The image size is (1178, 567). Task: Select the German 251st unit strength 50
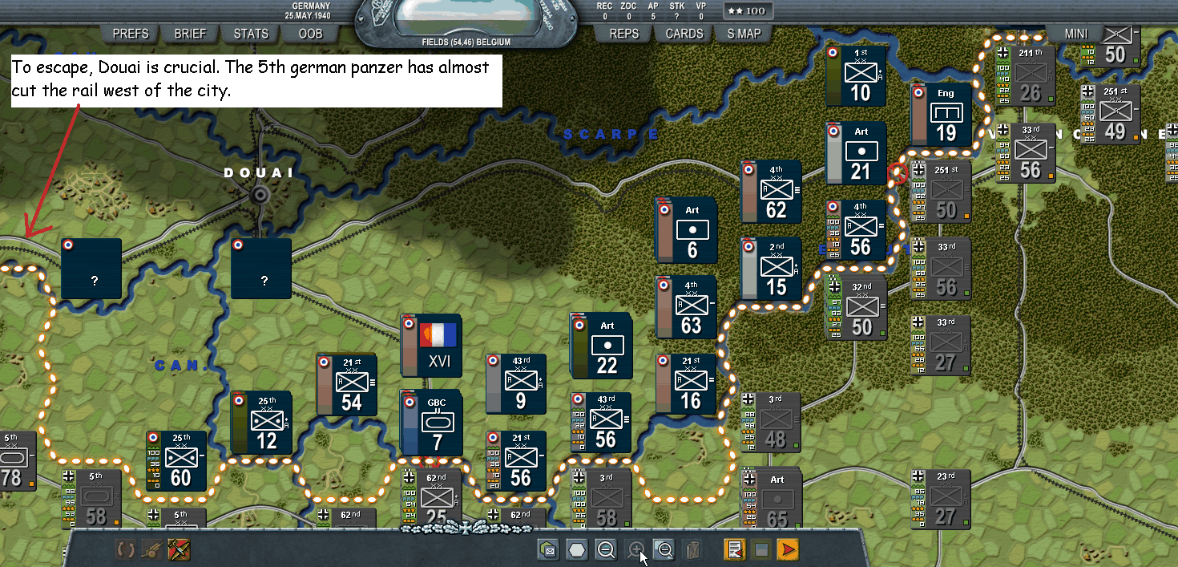[x=942, y=192]
